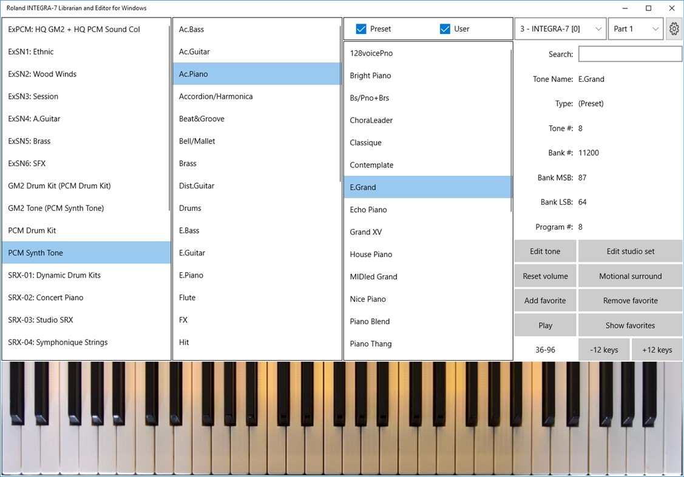
Task: Click the +12 keys button
Action: tap(657, 349)
